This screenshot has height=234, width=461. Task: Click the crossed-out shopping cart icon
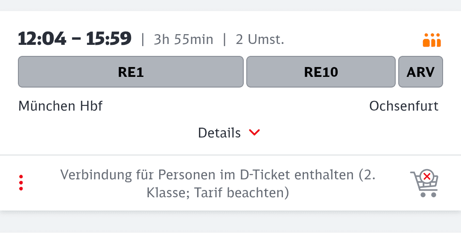click(x=424, y=183)
